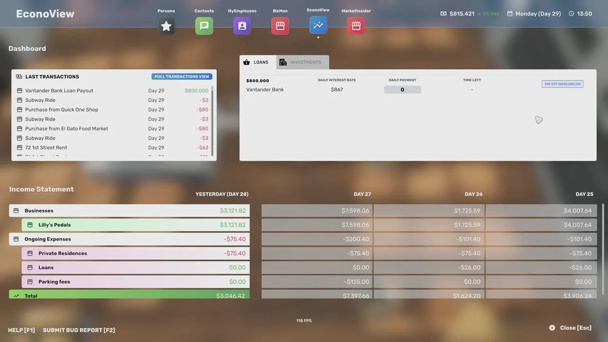The image size is (608, 342).
Task: Click the Total row trend icon
Action: coord(16,296)
